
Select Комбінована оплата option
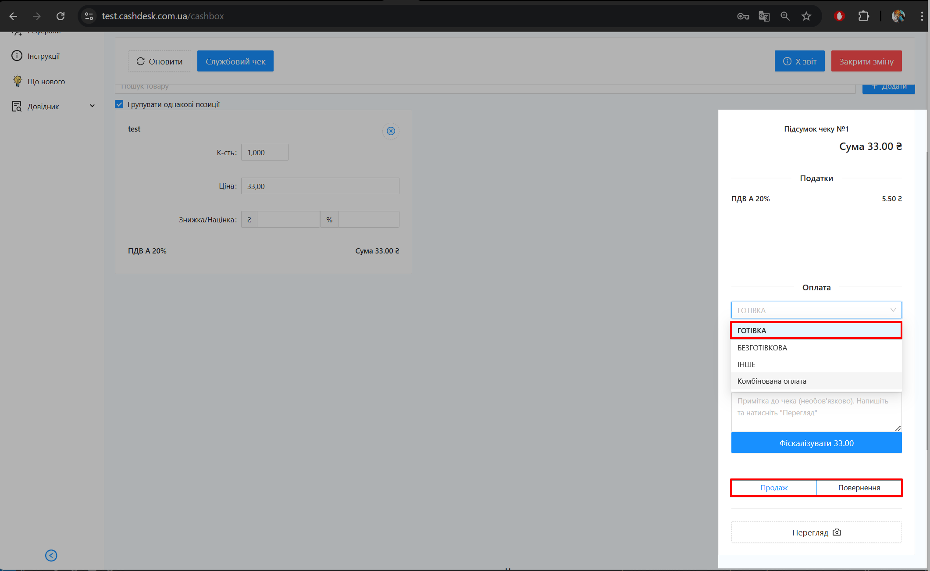pyautogui.click(x=772, y=381)
